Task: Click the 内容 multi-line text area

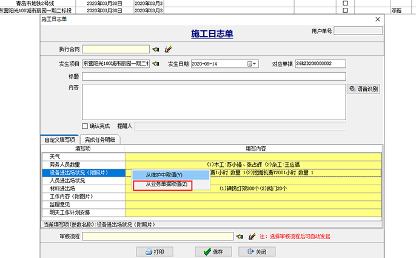Action: pyautogui.click(x=213, y=100)
